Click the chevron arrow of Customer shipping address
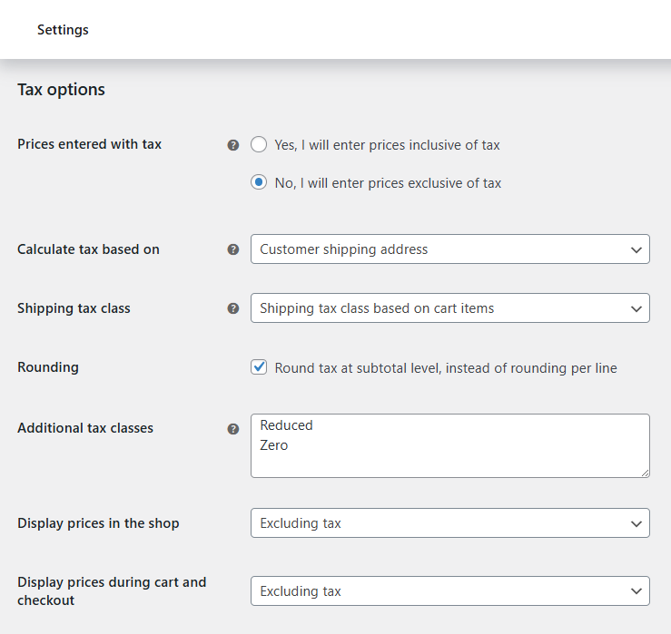The height and width of the screenshot is (634, 671). pos(636,249)
